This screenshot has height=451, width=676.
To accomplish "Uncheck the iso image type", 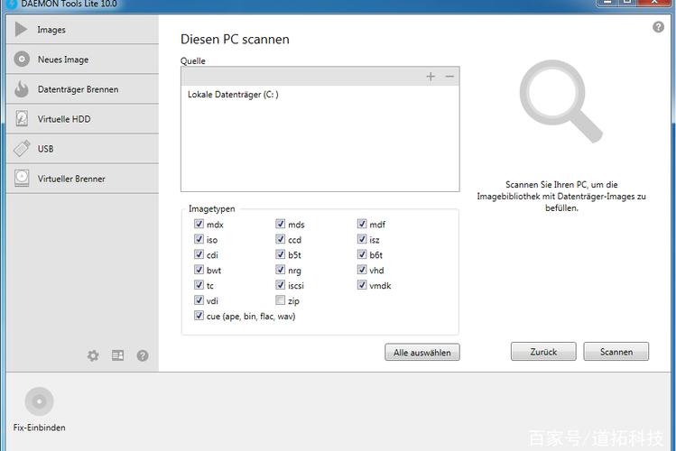I will click(x=199, y=239).
